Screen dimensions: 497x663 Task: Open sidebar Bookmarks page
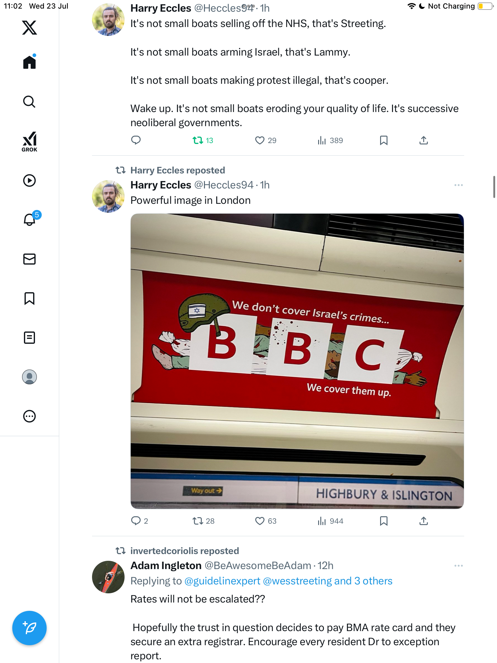[x=29, y=298]
